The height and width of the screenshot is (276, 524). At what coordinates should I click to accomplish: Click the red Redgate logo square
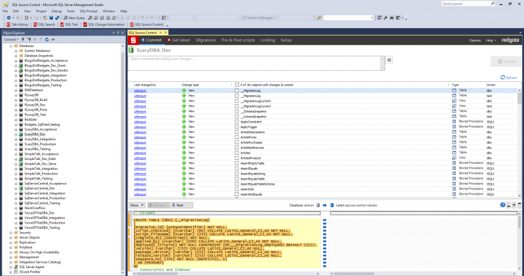pyautogui.click(x=133, y=40)
